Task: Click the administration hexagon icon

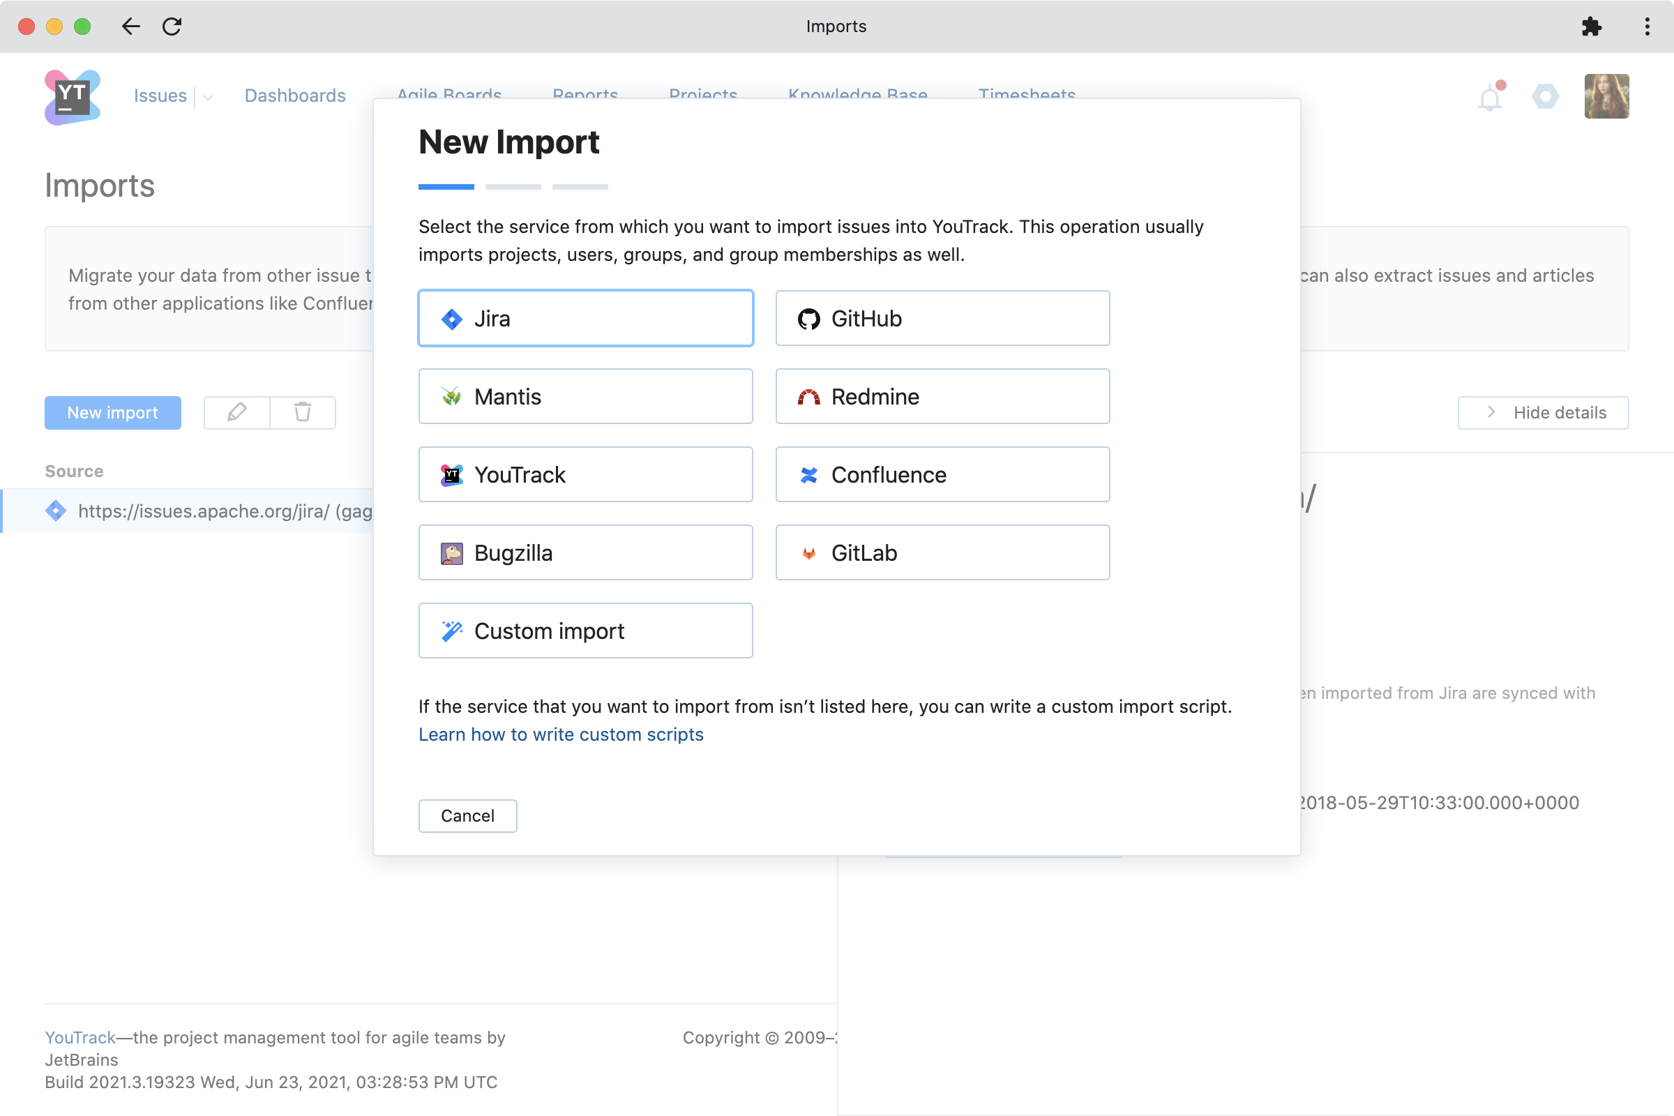Action: click(1544, 96)
